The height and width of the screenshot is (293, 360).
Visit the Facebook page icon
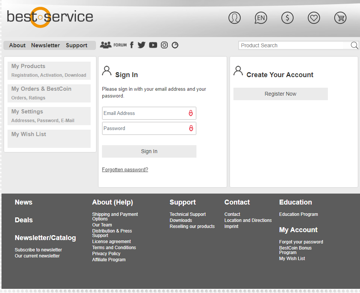tap(132, 45)
